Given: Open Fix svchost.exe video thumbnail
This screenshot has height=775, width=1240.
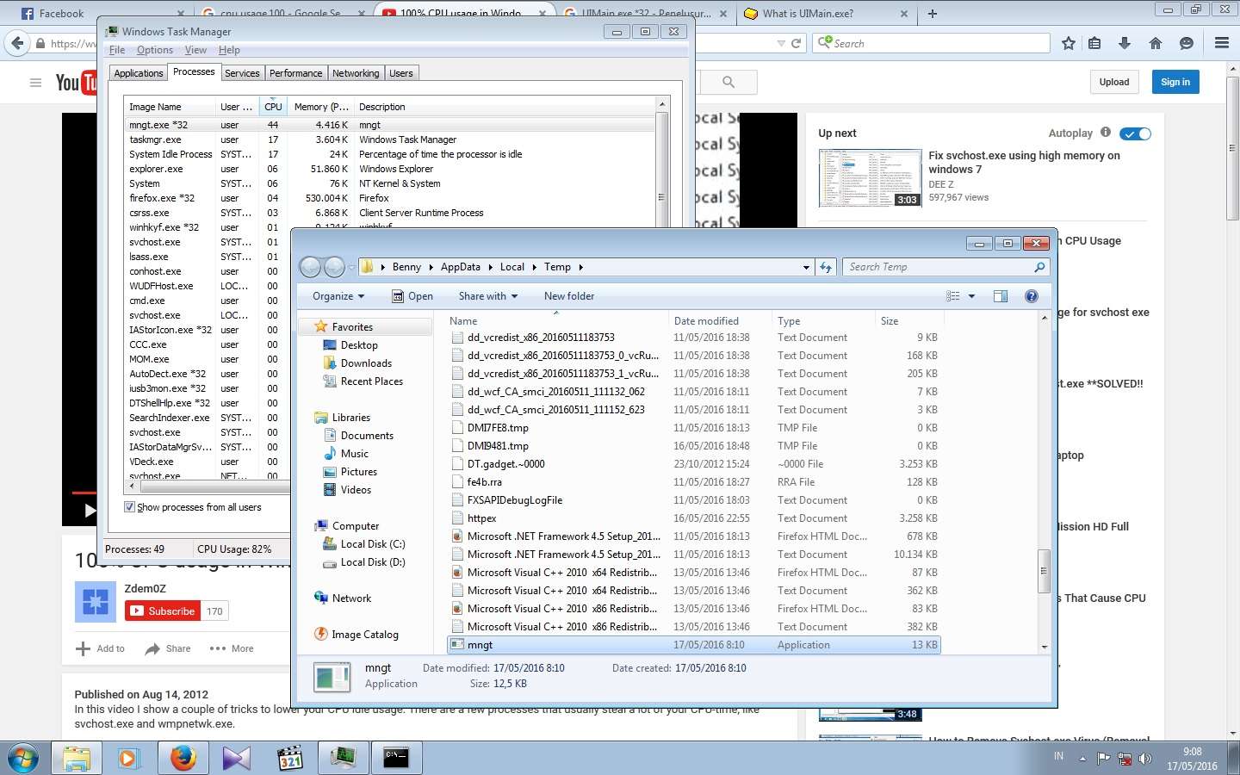Looking at the screenshot, I should click(871, 178).
